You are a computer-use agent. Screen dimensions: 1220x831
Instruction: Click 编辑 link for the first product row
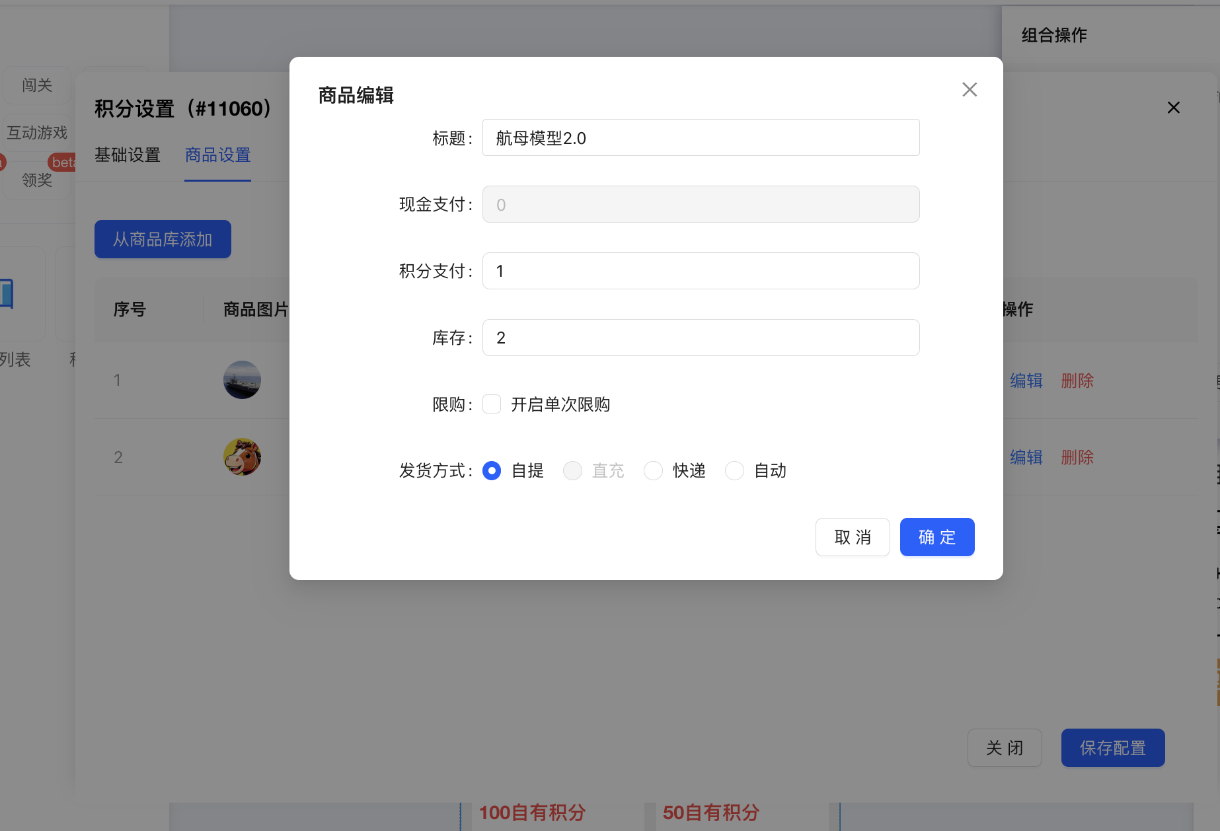pyautogui.click(x=1026, y=380)
